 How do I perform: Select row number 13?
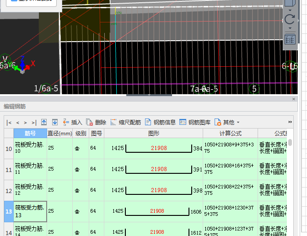pyautogui.click(x=9, y=212)
